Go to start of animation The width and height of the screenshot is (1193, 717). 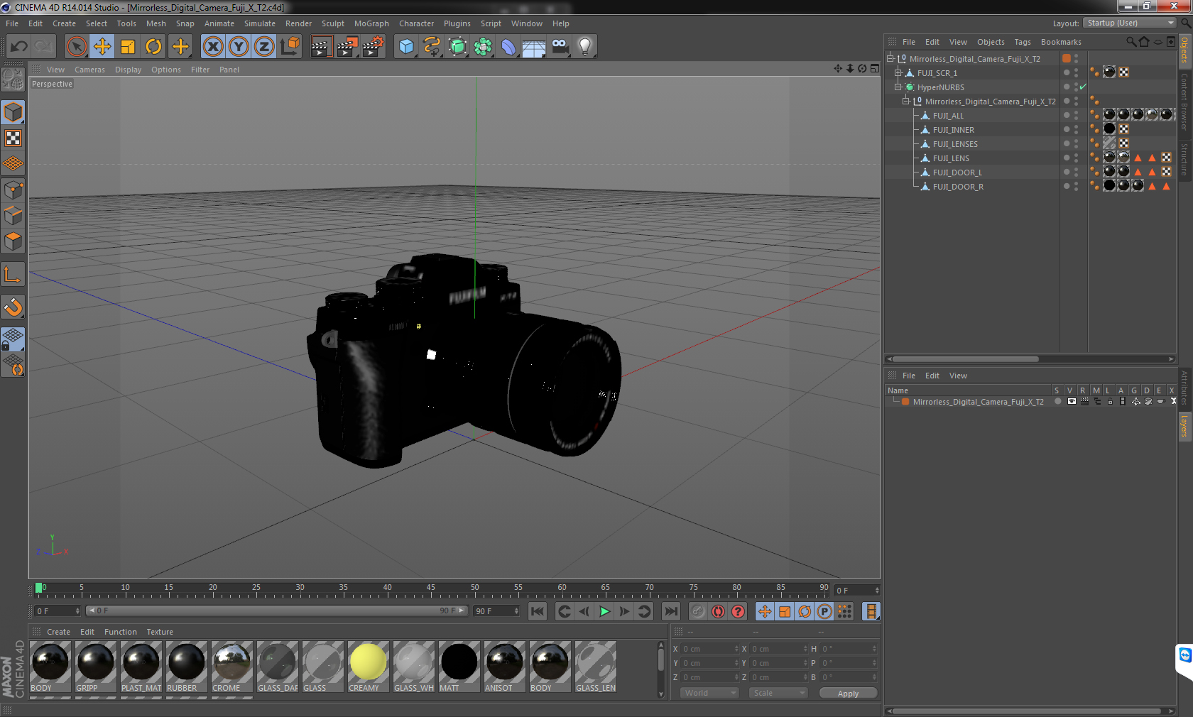538,611
